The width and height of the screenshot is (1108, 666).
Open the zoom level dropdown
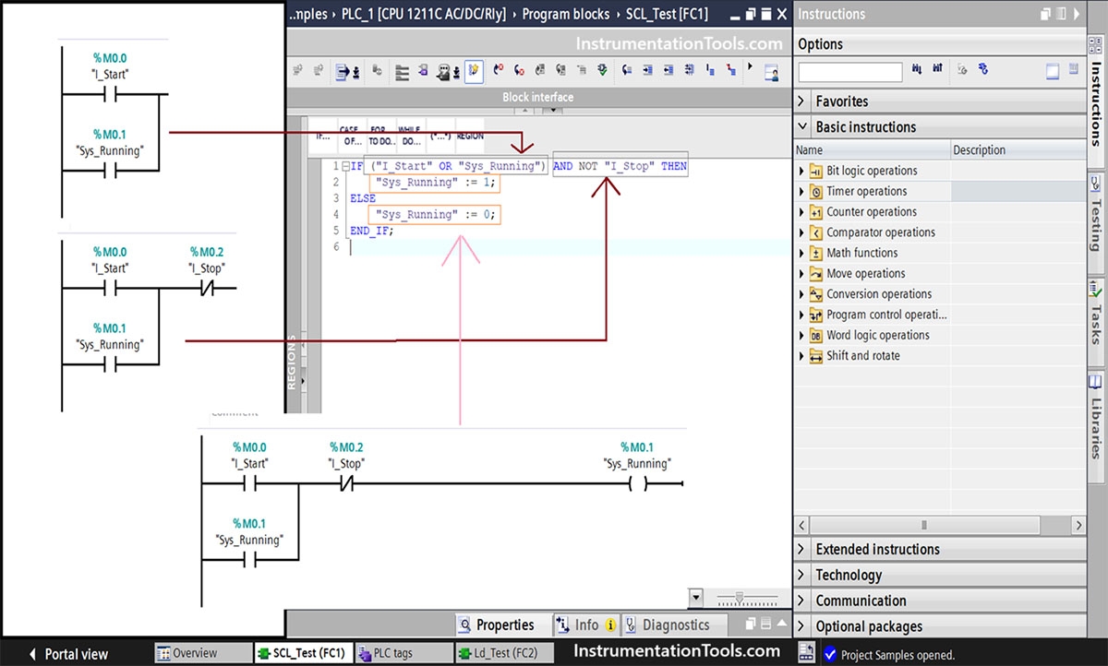[695, 597]
